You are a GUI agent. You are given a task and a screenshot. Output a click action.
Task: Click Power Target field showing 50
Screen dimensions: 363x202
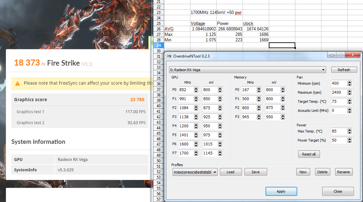coord(339,140)
